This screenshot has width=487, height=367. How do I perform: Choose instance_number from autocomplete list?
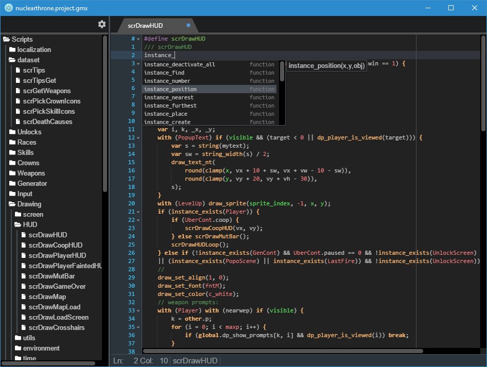[x=210, y=81]
